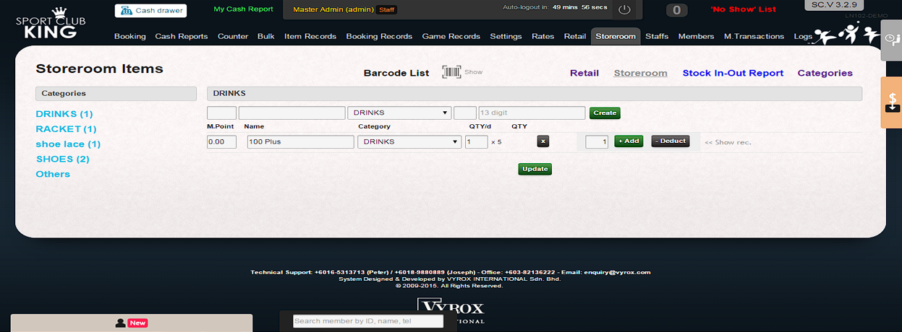This screenshot has width=902, height=332.
Task: Click the - Deduct stock button
Action: tap(670, 141)
